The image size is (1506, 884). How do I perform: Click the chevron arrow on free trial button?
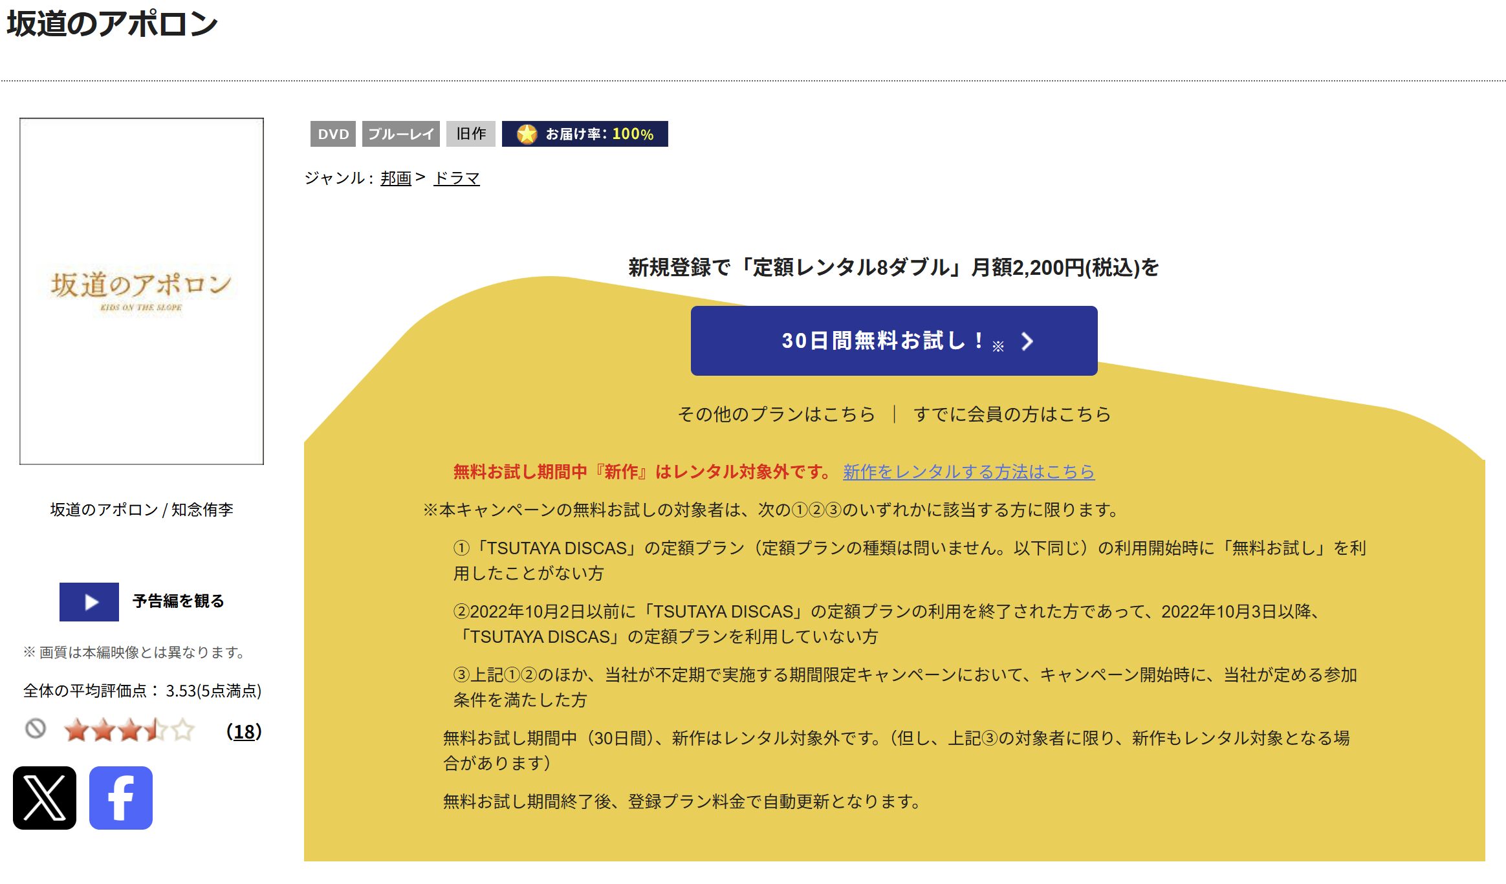click(x=1027, y=341)
